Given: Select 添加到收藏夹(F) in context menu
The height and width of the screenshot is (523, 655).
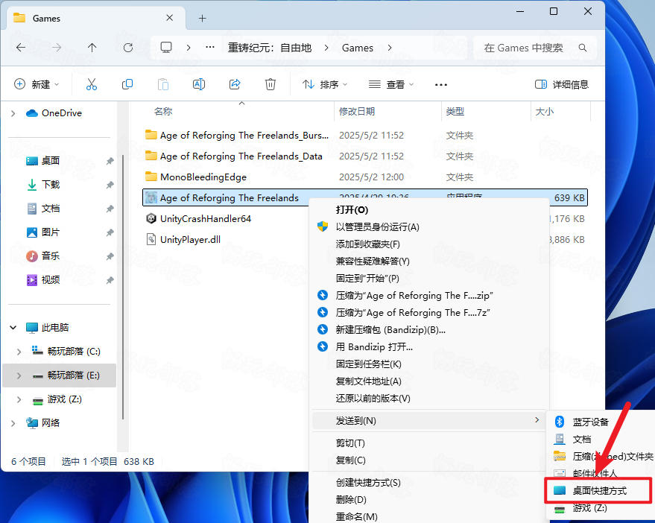Looking at the screenshot, I should [x=429, y=244].
